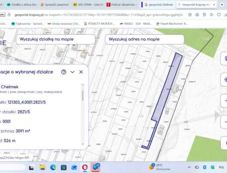Toggle the eye visibility button on the map

pyautogui.click(x=224, y=80)
